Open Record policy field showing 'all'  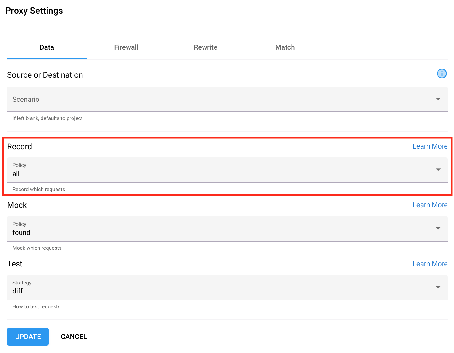[217, 170]
